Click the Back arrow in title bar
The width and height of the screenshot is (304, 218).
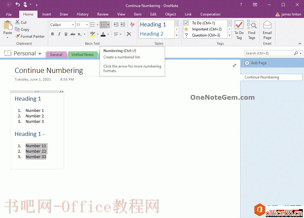(9, 5)
